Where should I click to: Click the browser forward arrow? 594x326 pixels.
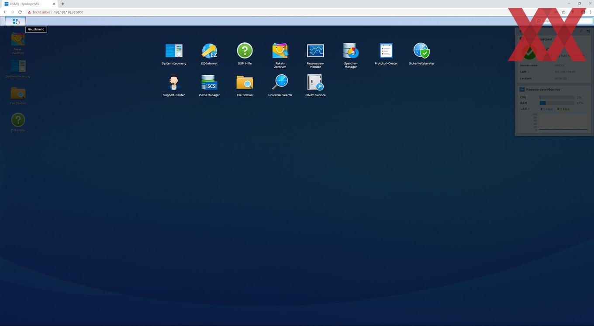point(12,12)
